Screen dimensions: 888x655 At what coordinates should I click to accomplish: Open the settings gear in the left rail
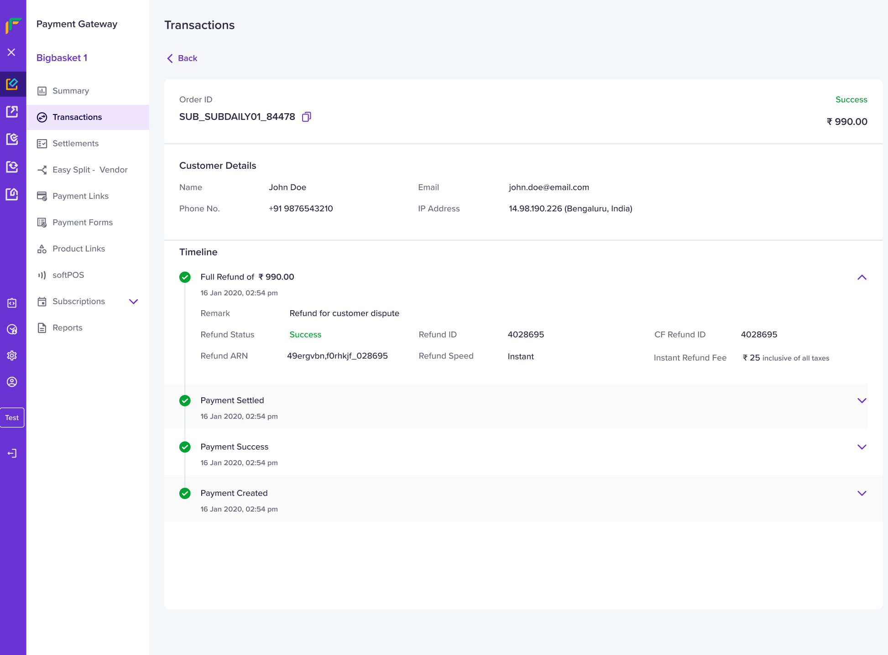(12, 356)
